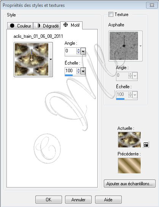Click the Précédente gradient swatch

(x=129, y=165)
